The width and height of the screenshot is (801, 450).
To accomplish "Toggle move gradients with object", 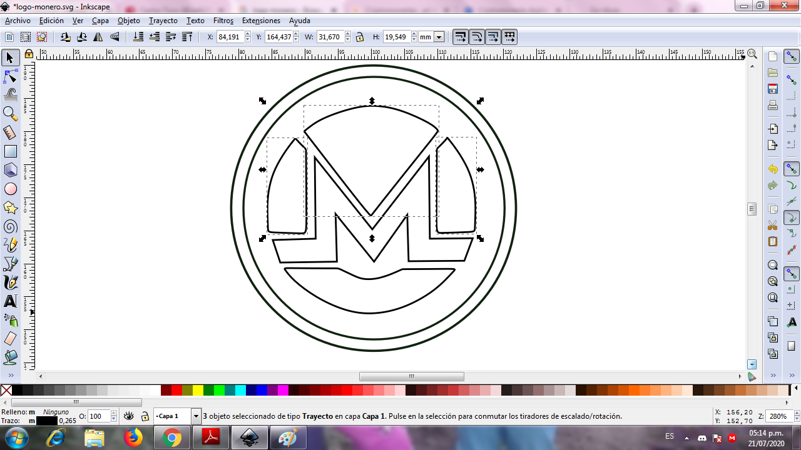I will [493, 37].
